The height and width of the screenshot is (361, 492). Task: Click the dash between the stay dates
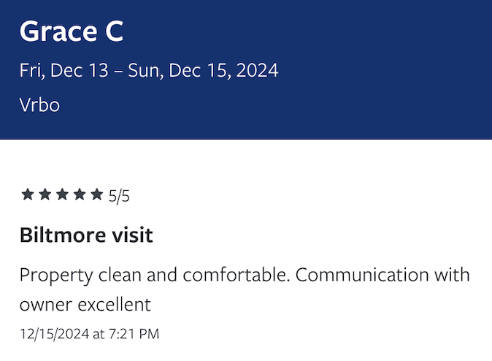[118, 71]
